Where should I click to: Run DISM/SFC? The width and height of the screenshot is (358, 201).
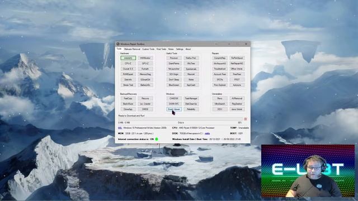click(x=174, y=104)
